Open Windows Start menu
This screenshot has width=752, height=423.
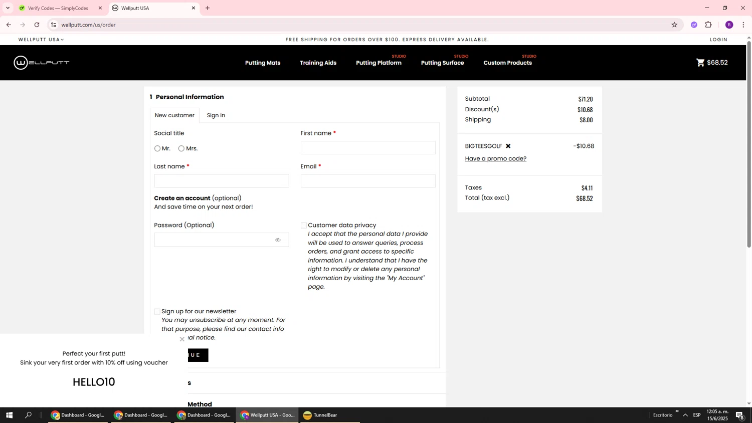tap(9, 415)
